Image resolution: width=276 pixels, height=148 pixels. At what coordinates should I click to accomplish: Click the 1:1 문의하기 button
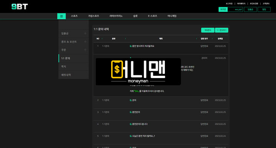point(222,30)
